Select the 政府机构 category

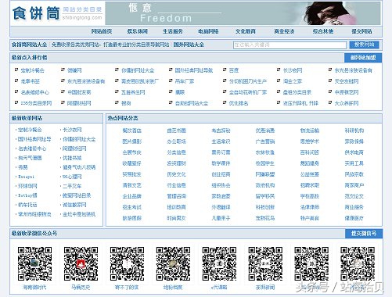(265, 185)
